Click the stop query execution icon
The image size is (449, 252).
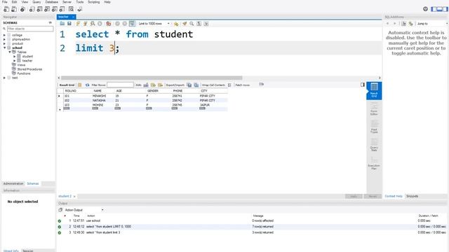click(100, 24)
